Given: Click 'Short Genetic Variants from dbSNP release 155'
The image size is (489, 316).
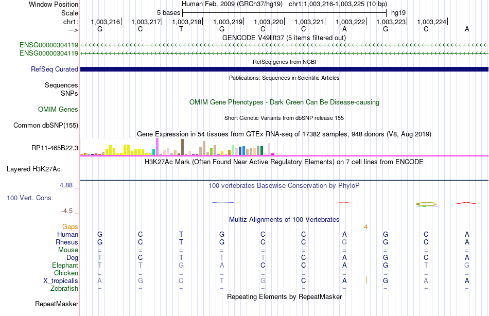Looking at the screenshot, I should tap(284, 118).
